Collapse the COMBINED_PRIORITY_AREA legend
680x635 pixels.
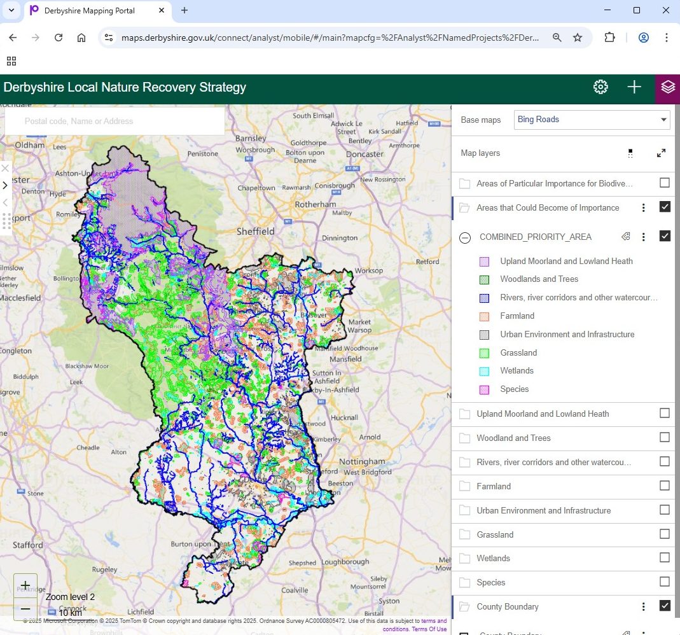coord(465,237)
